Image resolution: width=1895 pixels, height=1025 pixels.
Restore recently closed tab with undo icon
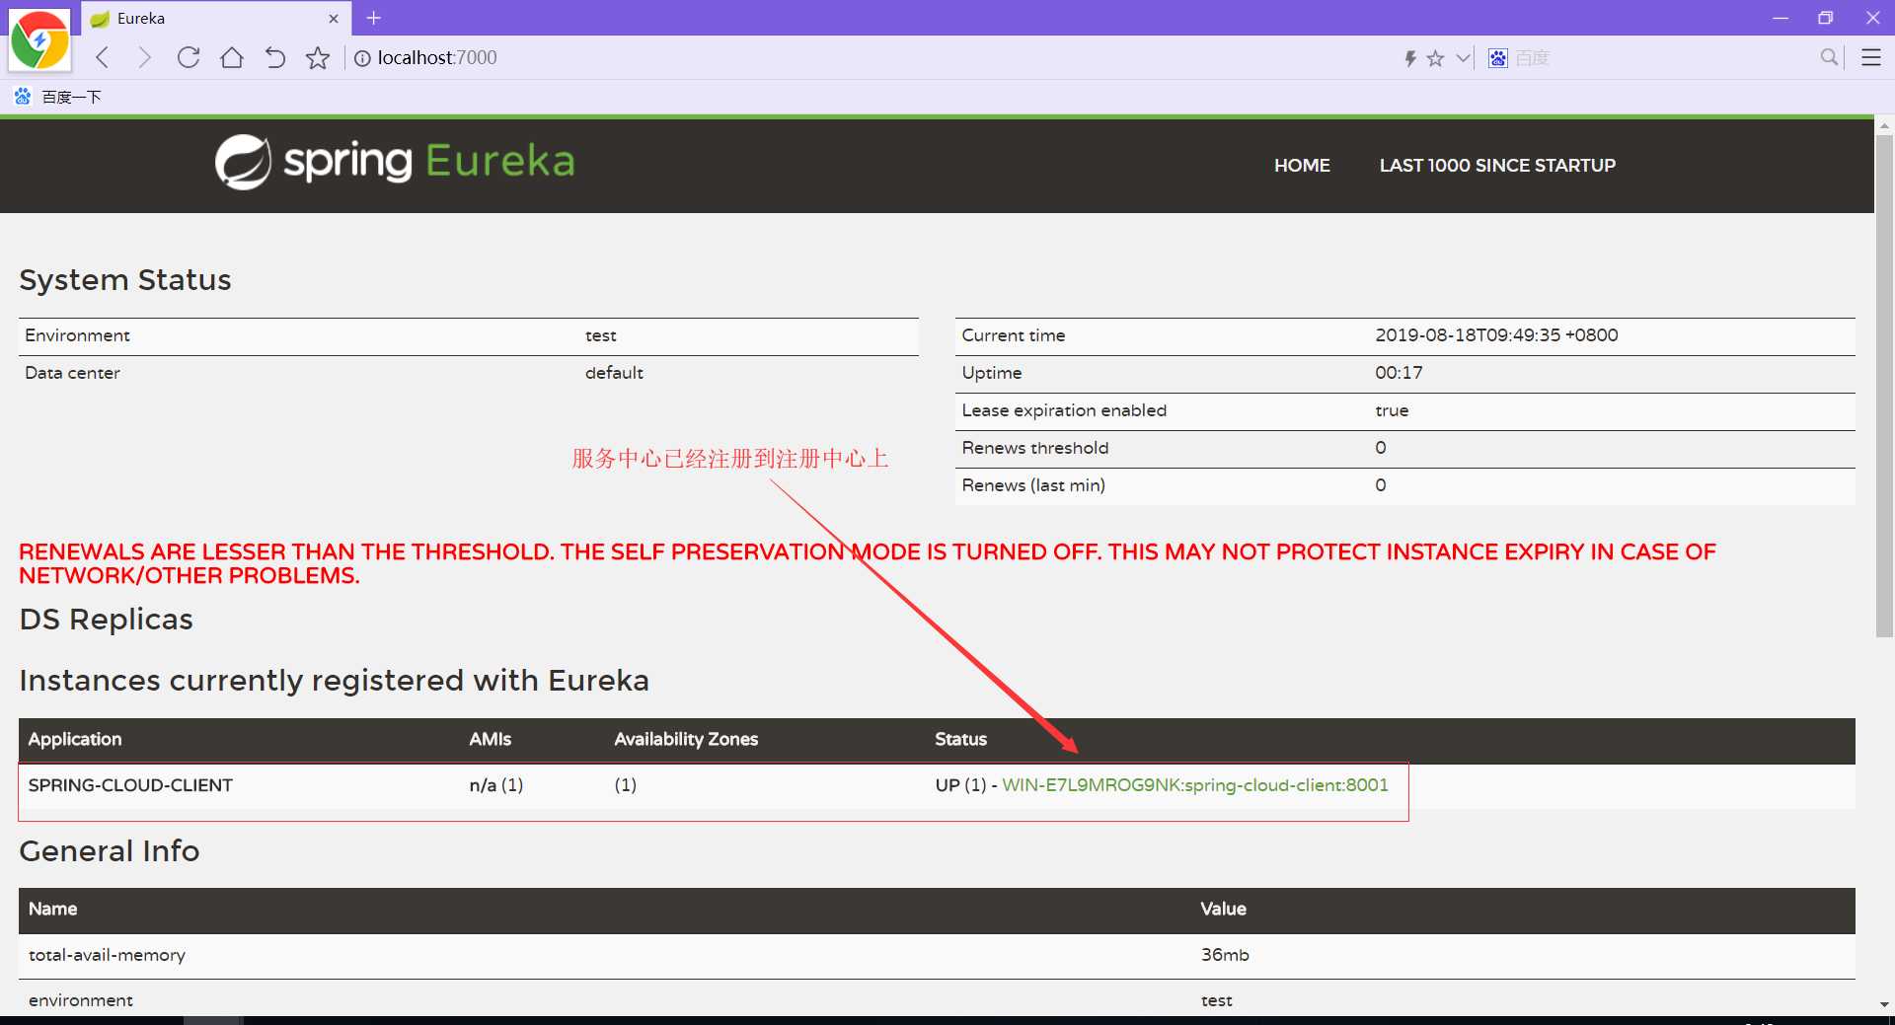point(275,58)
